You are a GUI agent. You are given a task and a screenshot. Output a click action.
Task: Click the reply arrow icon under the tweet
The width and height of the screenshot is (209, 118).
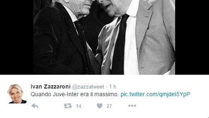(x=35, y=106)
